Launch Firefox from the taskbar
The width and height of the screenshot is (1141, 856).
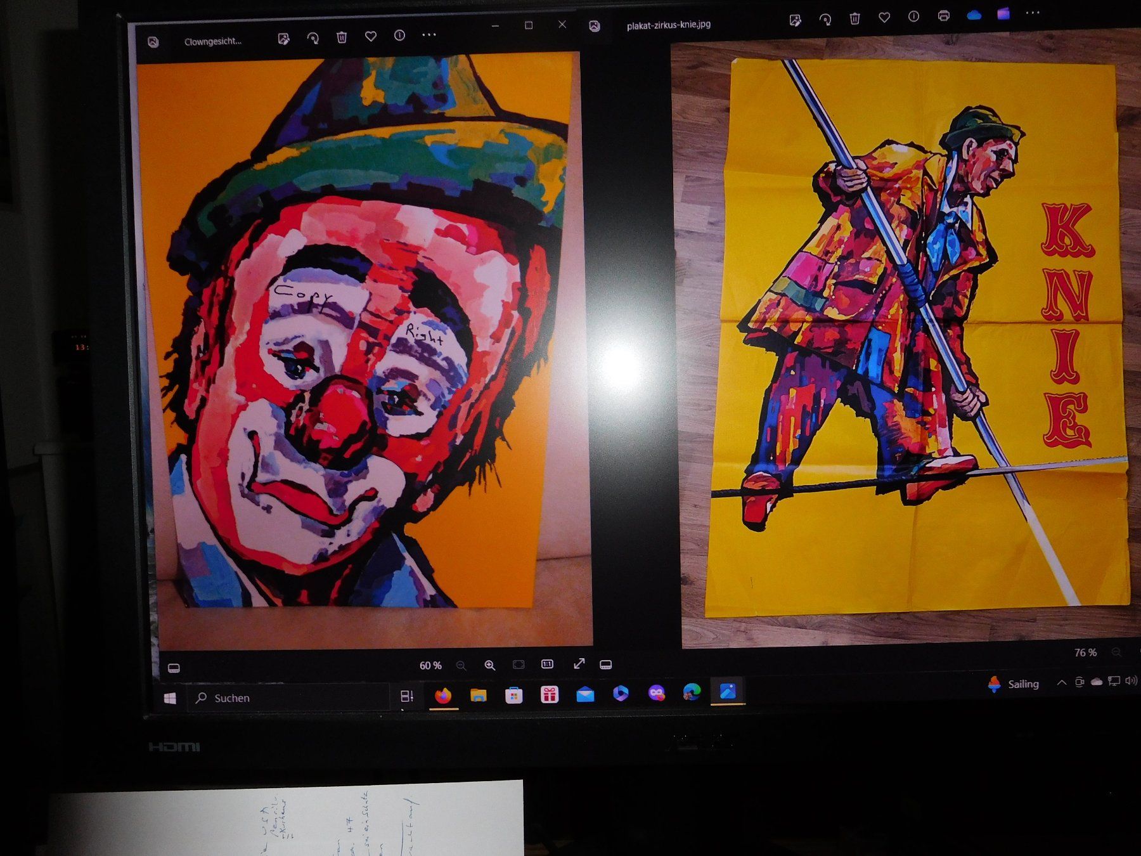coord(442,696)
